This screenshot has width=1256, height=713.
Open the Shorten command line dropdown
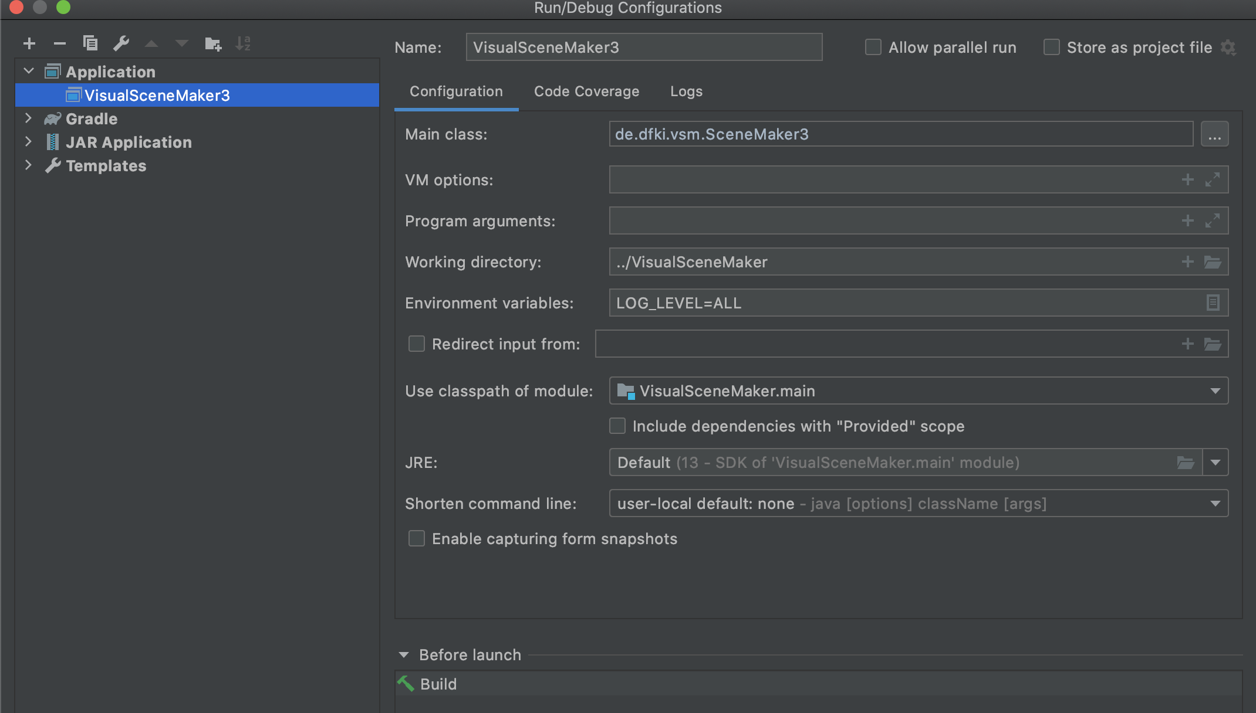pyautogui.click(x=1216, y=503)
